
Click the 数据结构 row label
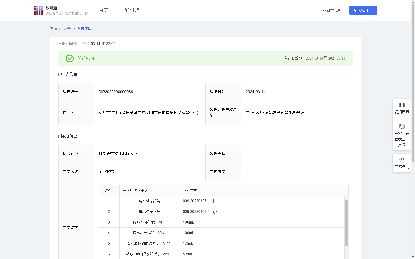[70, 228]
